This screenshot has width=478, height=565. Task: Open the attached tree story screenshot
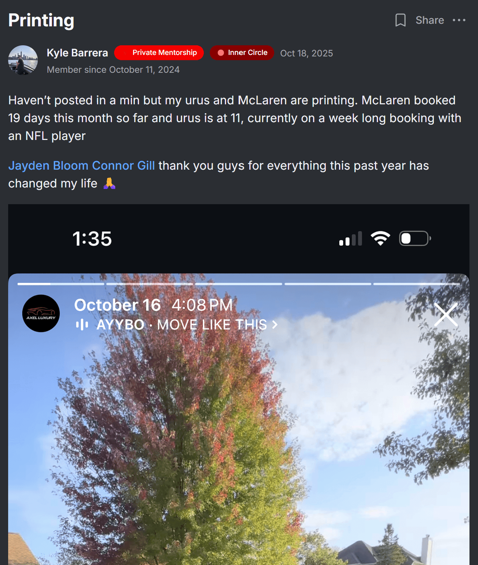[239, 385]
